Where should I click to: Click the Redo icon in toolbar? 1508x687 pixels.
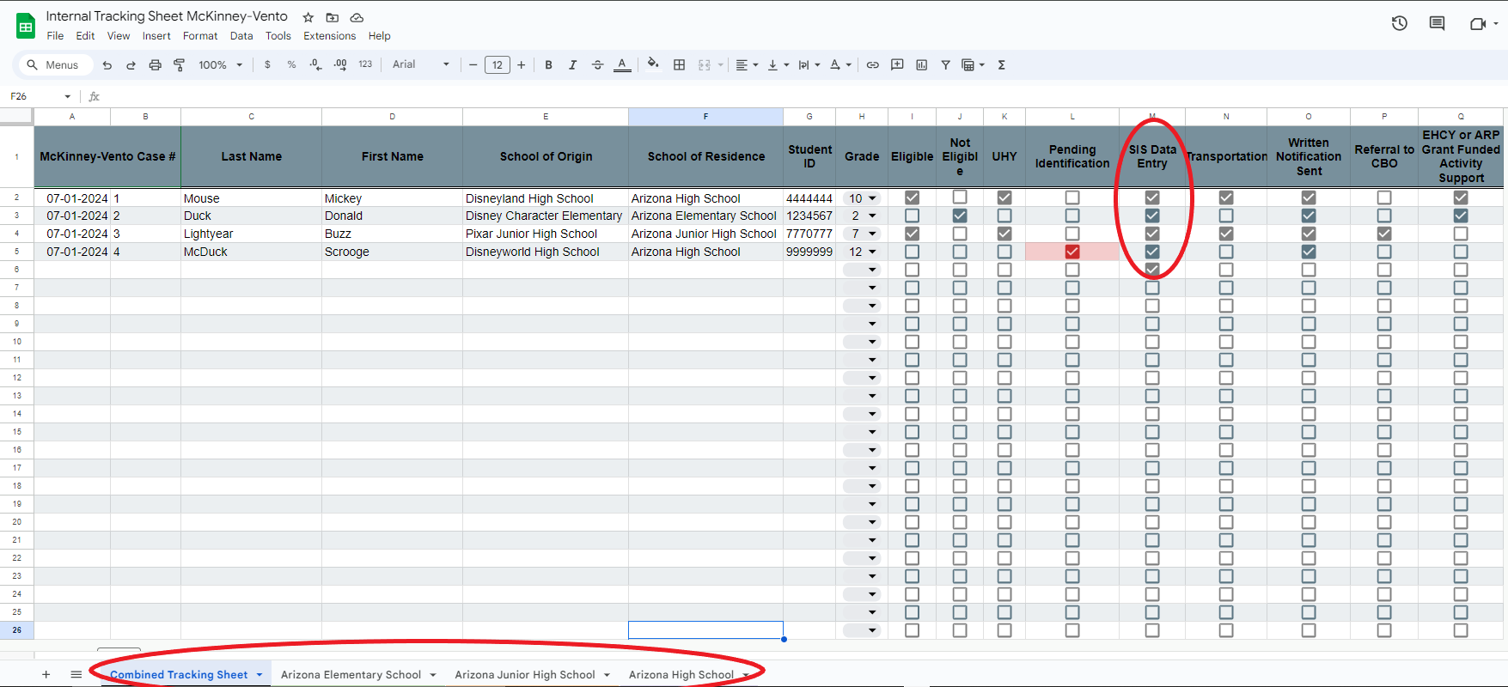(131, 65)
